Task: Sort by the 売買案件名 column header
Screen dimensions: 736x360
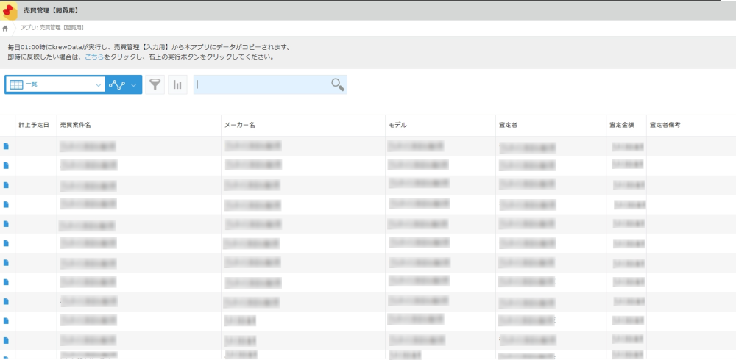Action: 76,125
